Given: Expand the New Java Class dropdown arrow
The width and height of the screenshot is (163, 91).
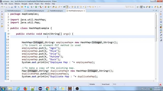Looking at the screenshot, I should (x=51, y=7).
